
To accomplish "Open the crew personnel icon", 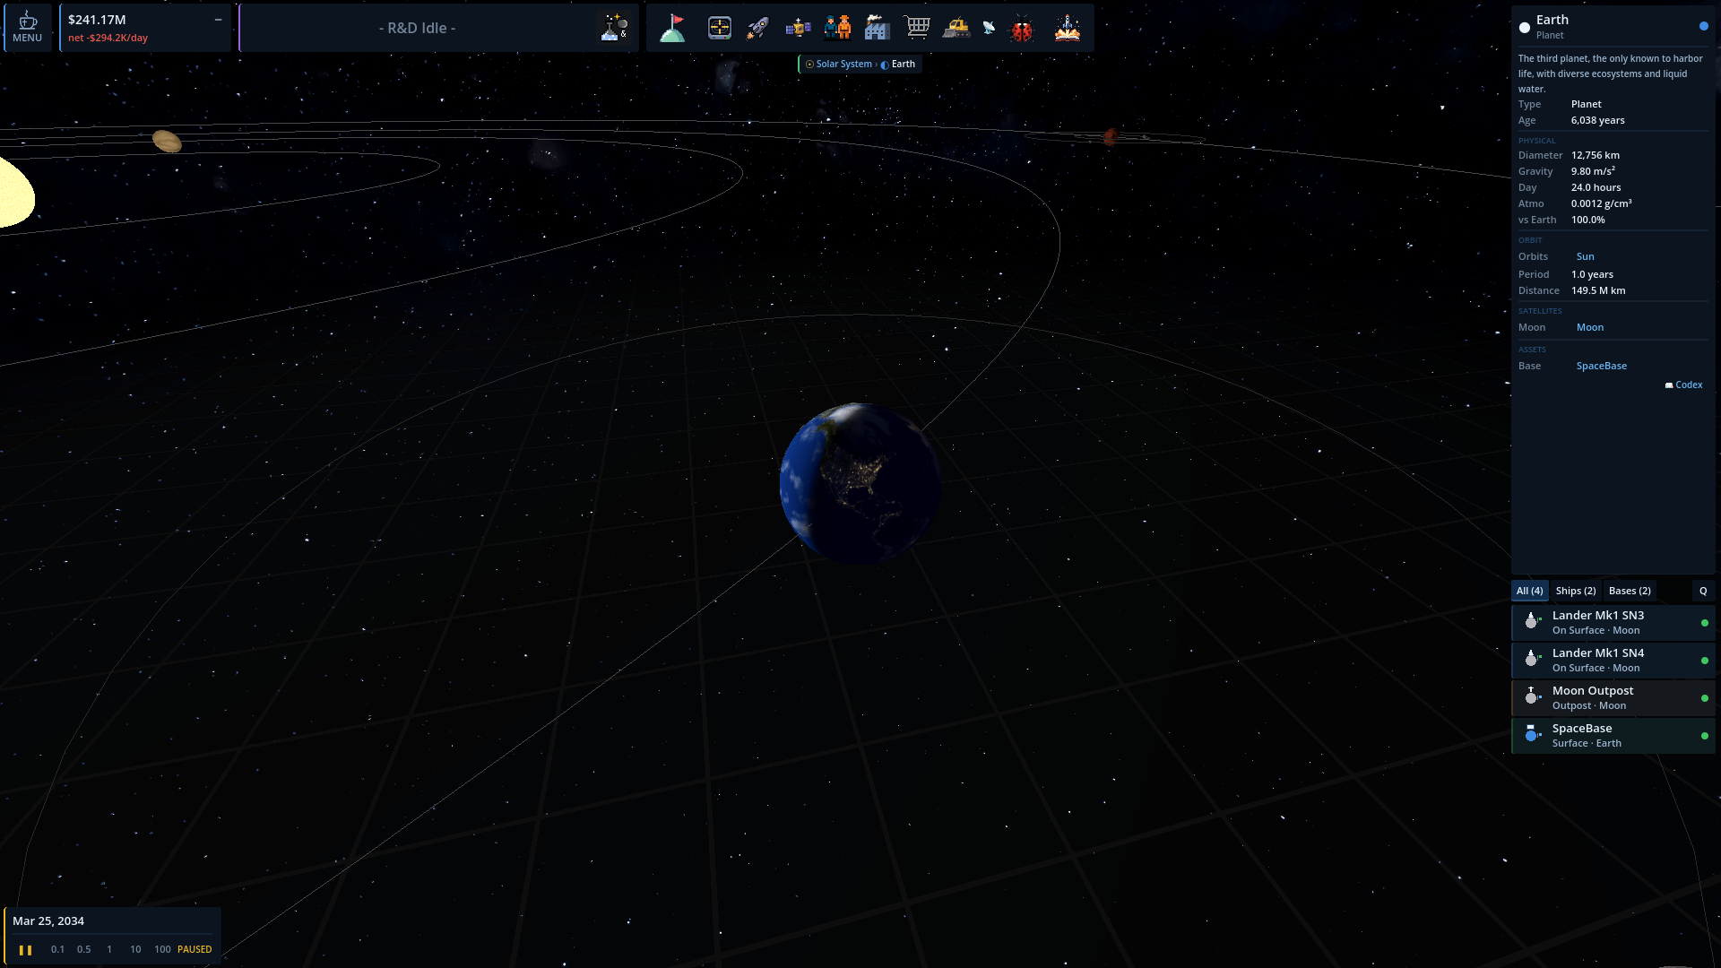I will point(837,28).
